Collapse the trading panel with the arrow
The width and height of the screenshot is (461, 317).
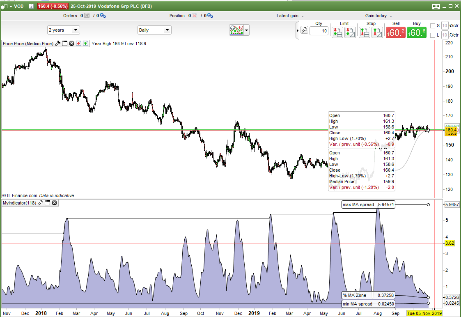[298, 30]
